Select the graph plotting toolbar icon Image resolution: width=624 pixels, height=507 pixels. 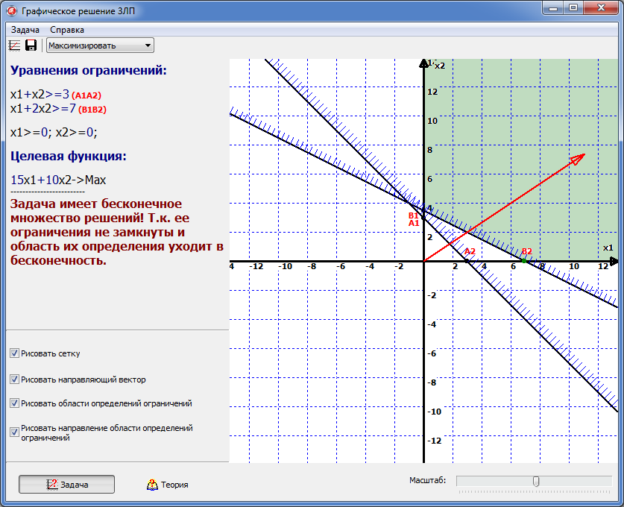[13, 45]
